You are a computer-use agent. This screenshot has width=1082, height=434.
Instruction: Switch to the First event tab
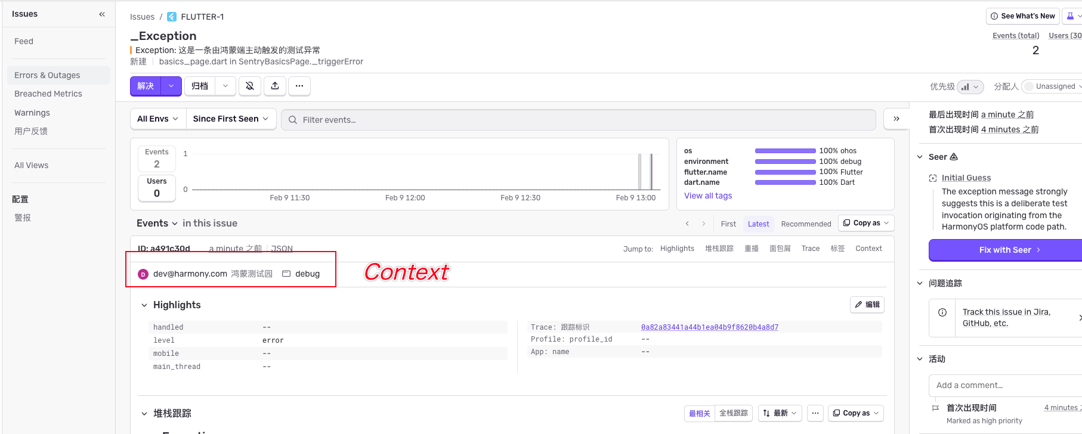pos(728,224)
